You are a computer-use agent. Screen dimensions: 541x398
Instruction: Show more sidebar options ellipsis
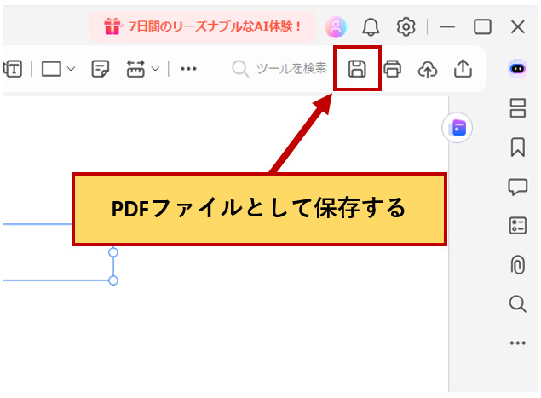[x=517, y=343]
